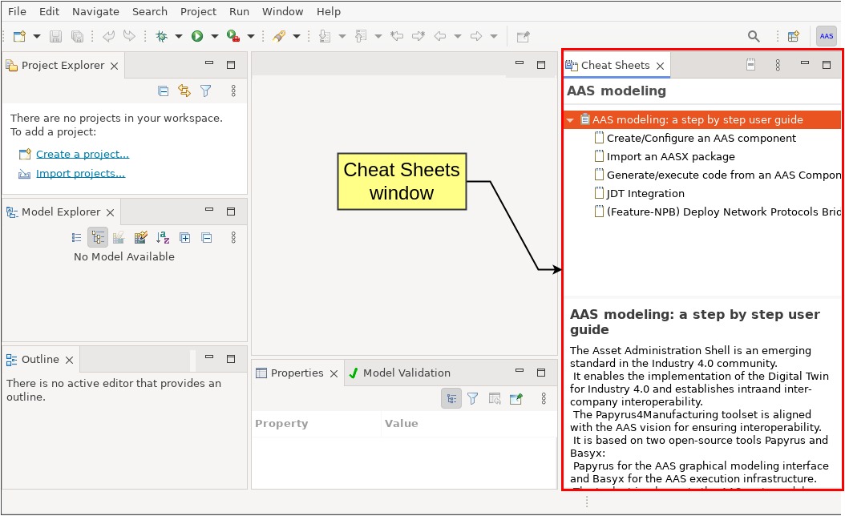Toggle the Pin Editor toolbar button

524,36
